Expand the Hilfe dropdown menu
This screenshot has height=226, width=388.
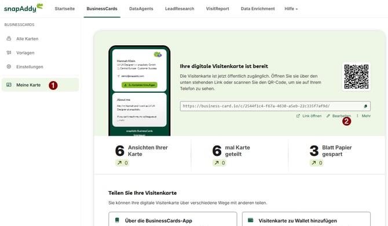coord(291,9)
